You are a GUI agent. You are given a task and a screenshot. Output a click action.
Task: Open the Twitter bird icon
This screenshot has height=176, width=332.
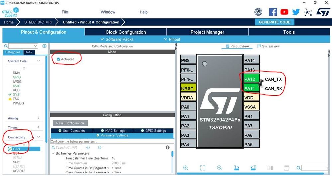[296, 12]
